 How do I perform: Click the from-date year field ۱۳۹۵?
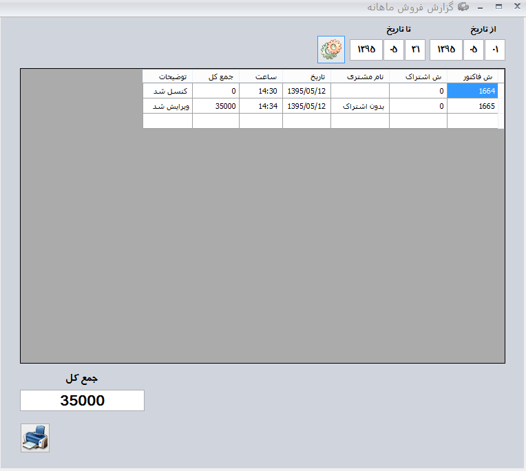coord(446,50)
